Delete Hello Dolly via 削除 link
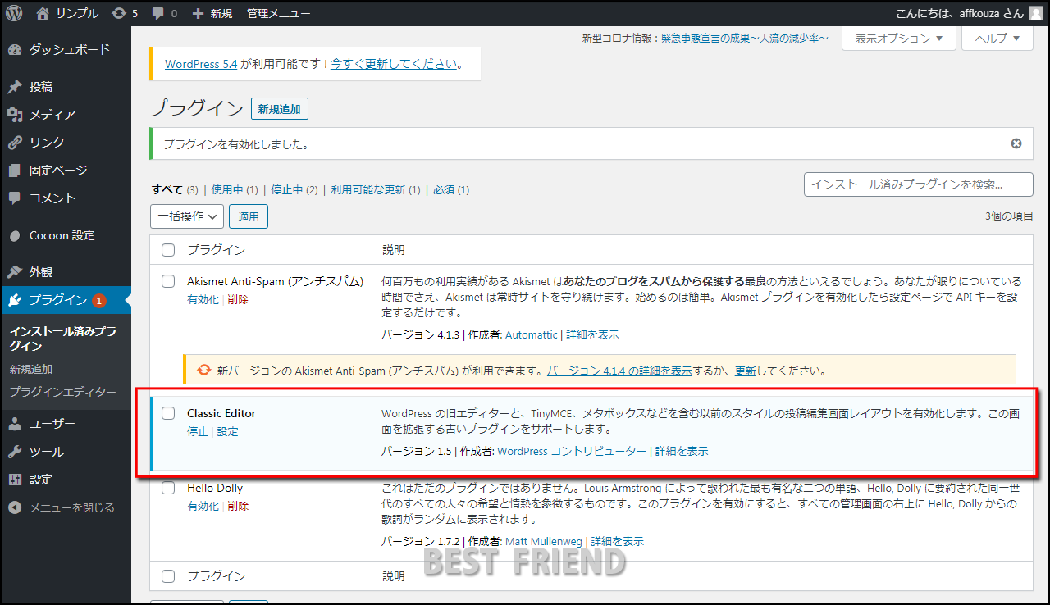This screenshot has height=605, width=1050. pyautogui.click(x=238, y=507)
